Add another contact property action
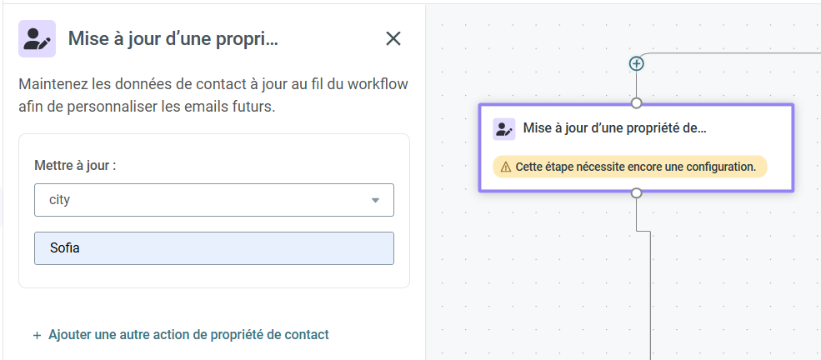This screenshot has width=821, height=360. [181, 335]
